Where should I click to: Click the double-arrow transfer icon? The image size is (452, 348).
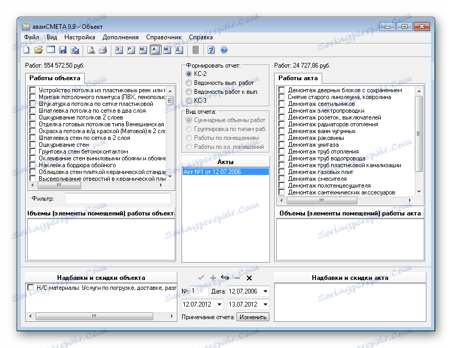[225, 278]
